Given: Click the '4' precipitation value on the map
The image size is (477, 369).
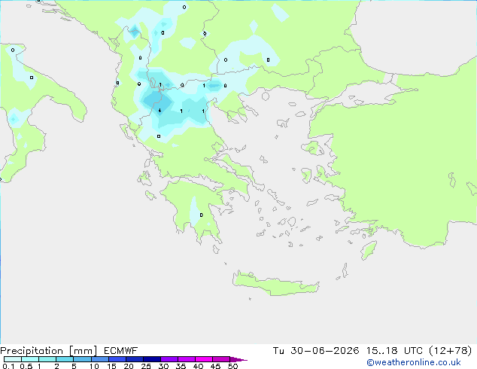Looking at the screenshot, I should coord(160,111).
